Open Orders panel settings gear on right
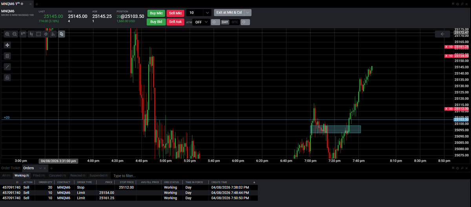This screenshot has width=471, height=207. pos(458,168)
